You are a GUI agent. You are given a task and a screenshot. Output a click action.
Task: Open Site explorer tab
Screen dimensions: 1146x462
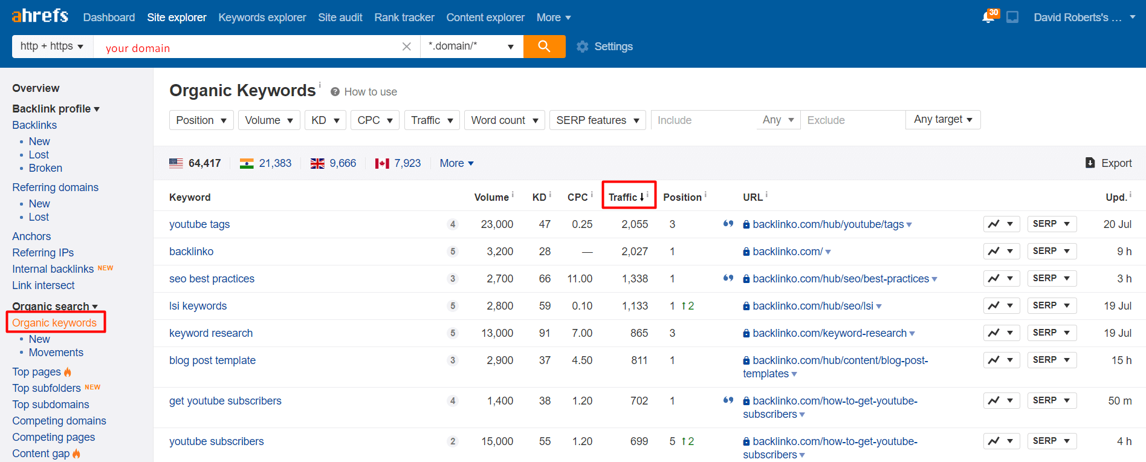(176, 18)
